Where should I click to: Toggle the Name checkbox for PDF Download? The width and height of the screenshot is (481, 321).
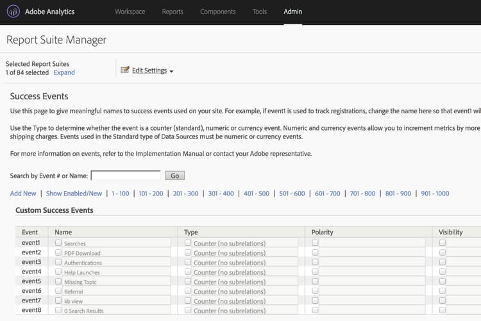(58, 252)
